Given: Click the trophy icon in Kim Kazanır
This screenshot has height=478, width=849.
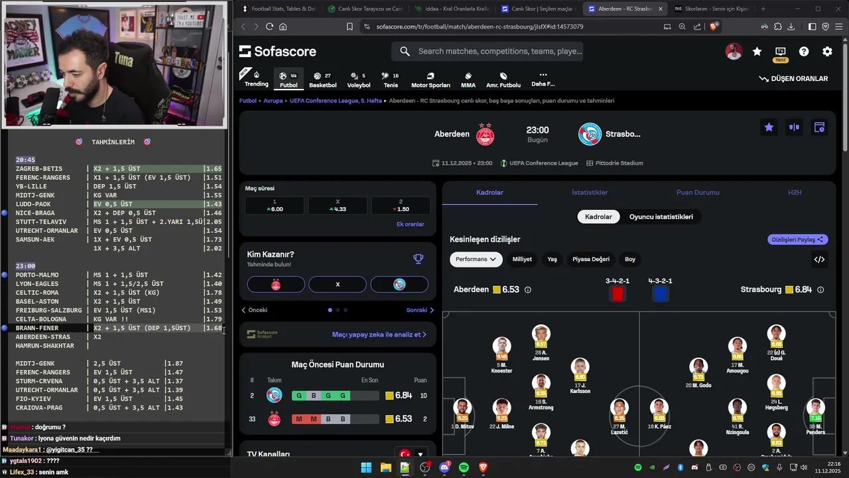Looking at the screenshot, I should click(x=418, y=259).
